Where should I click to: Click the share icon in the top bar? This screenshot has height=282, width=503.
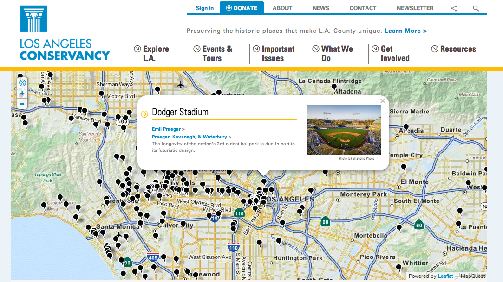(x=454, y=9)
